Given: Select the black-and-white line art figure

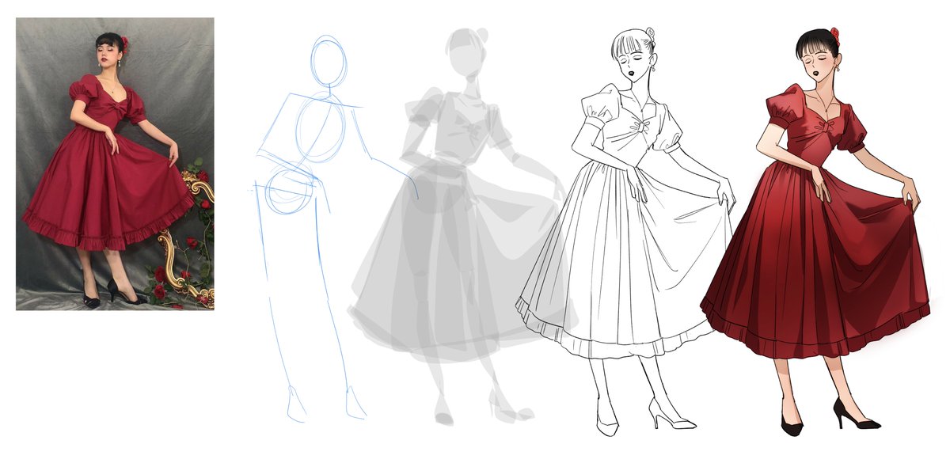Looking at the screenshot, I should (x=625, y=231).
